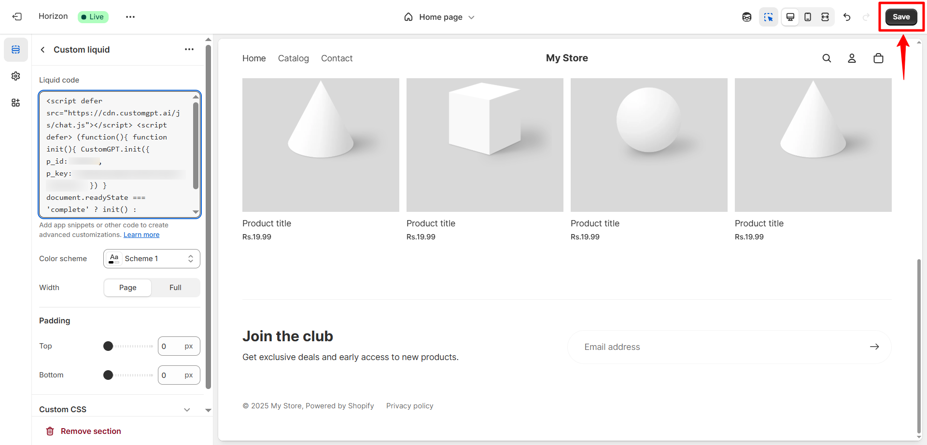Switch to desktop preview
Screen dimensions: 927x445
790,17
